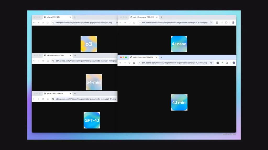268x150 pixels.
Task: Go forward in gpt-4.1.png window
Action: 38,99
